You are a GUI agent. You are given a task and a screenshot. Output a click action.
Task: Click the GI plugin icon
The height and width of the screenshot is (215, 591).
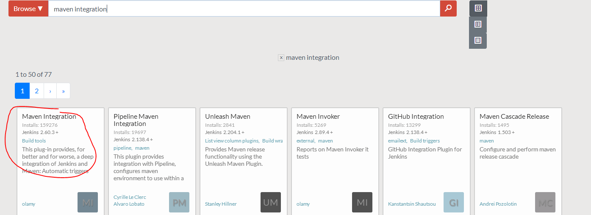(x=454, y=202)
